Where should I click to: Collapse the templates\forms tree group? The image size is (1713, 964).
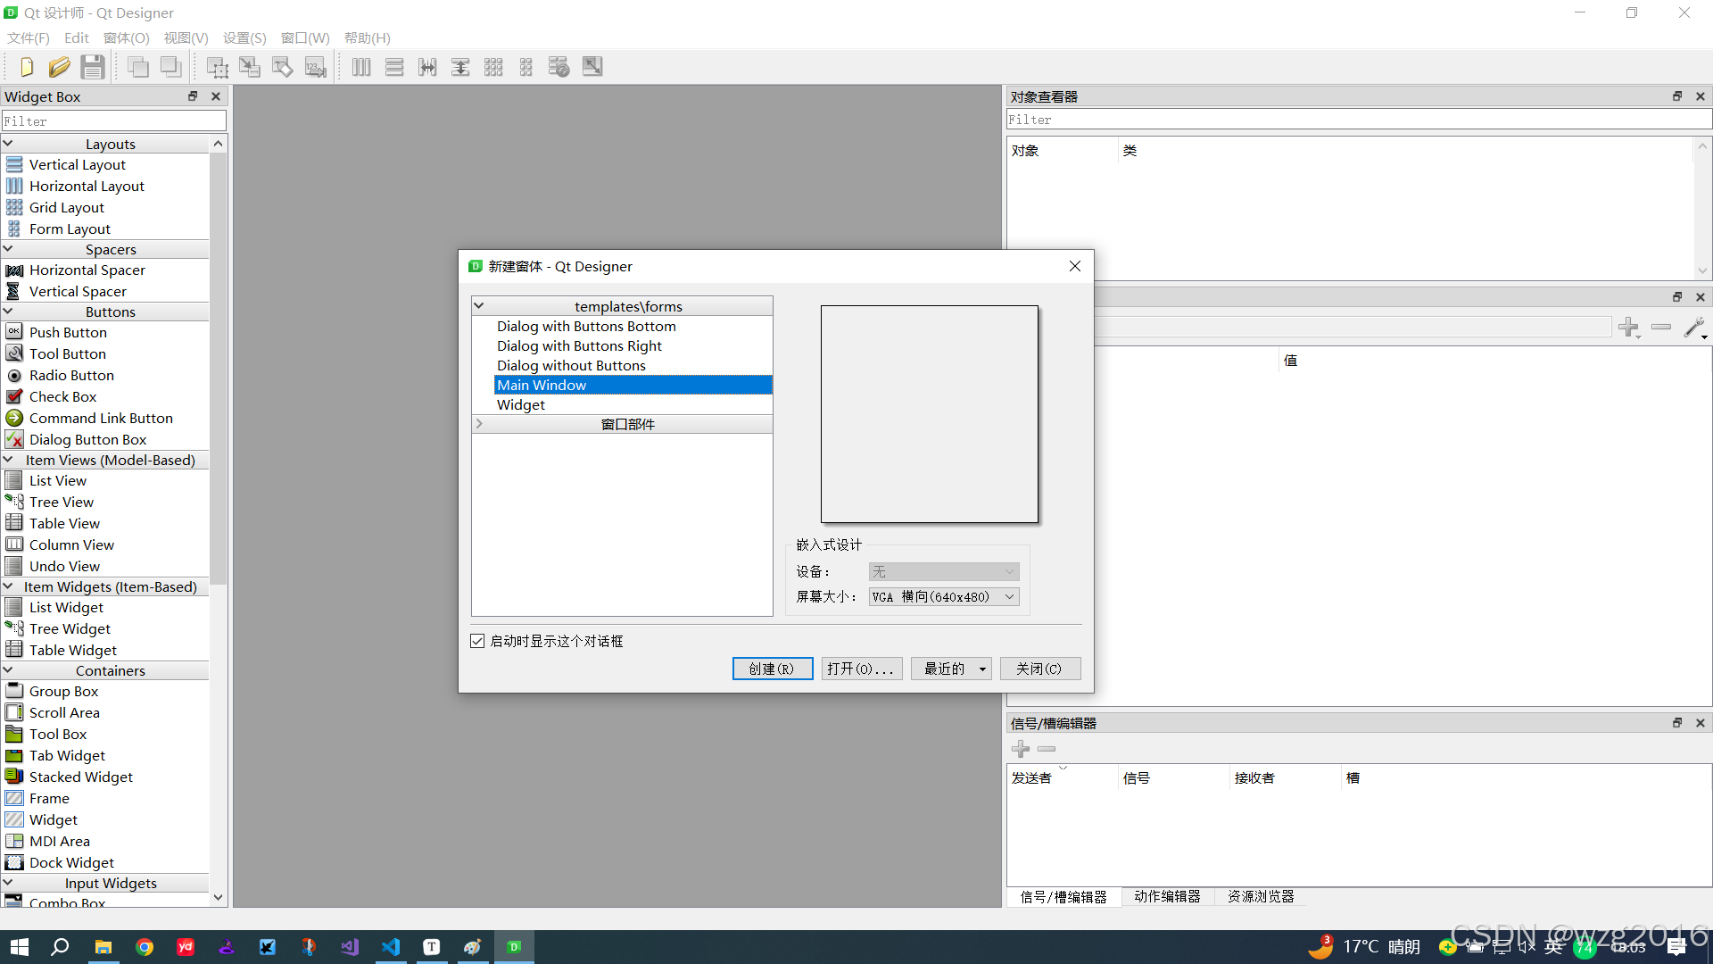pyautogui.click(x=479, y=306)
